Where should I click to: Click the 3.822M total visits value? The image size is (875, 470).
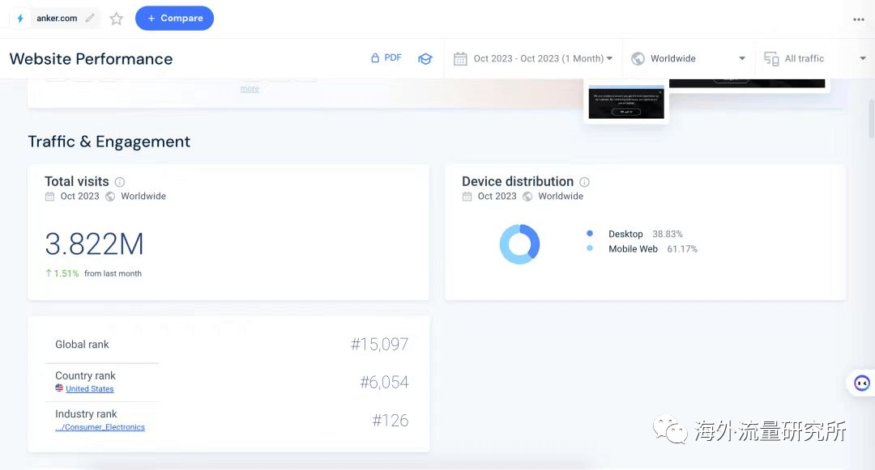94,244
